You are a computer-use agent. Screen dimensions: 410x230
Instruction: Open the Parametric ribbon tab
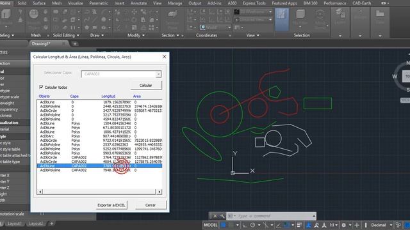click(98, 3)
